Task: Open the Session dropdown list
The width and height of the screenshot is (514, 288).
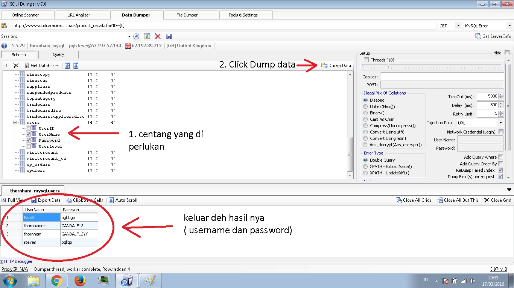Action: [x=129, y=36]
